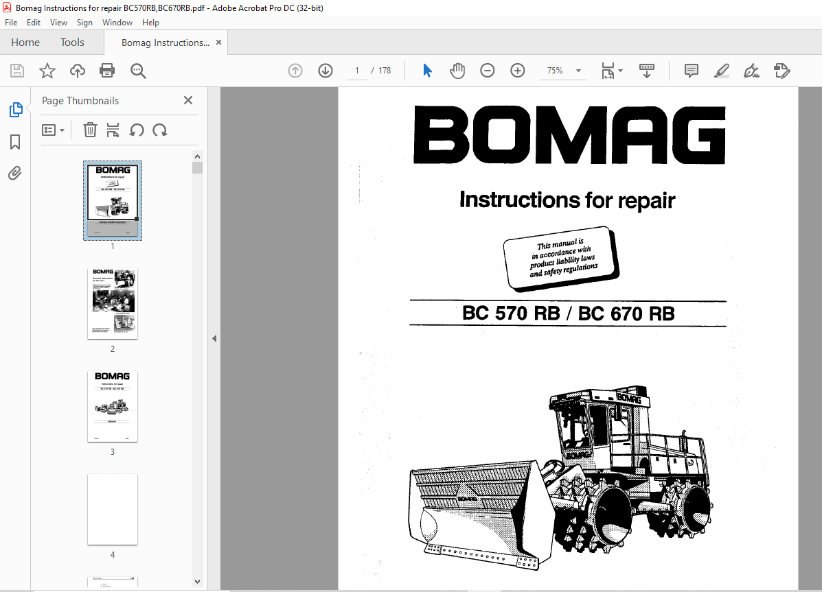Zoom out with the minus button

488,71
